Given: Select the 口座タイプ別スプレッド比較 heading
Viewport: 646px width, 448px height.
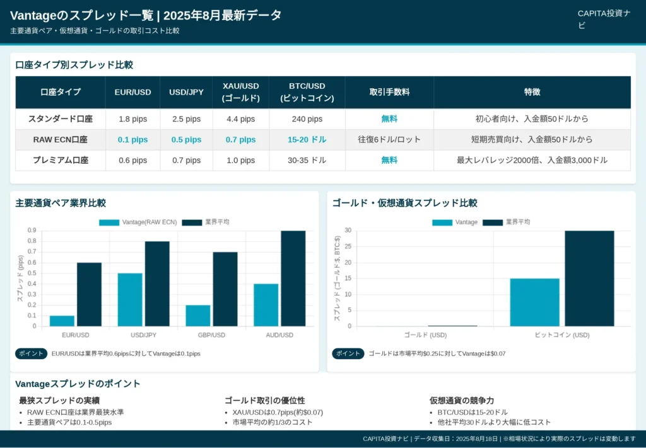Looking at the screenshot, I should click(x=74, y=65).
